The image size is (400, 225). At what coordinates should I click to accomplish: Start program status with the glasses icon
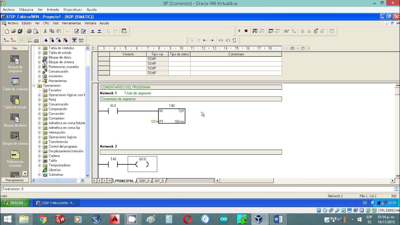coord(287,31)
